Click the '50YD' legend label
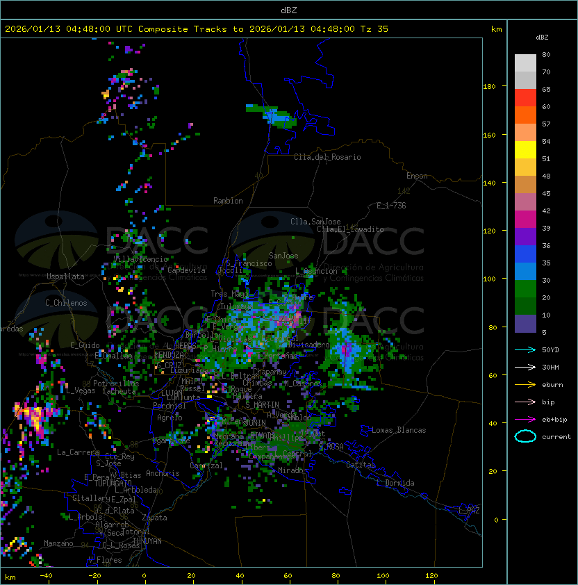 coord(550,349)
